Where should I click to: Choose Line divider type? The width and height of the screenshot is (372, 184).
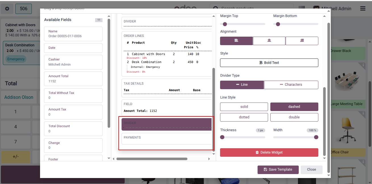click(242, 85)
